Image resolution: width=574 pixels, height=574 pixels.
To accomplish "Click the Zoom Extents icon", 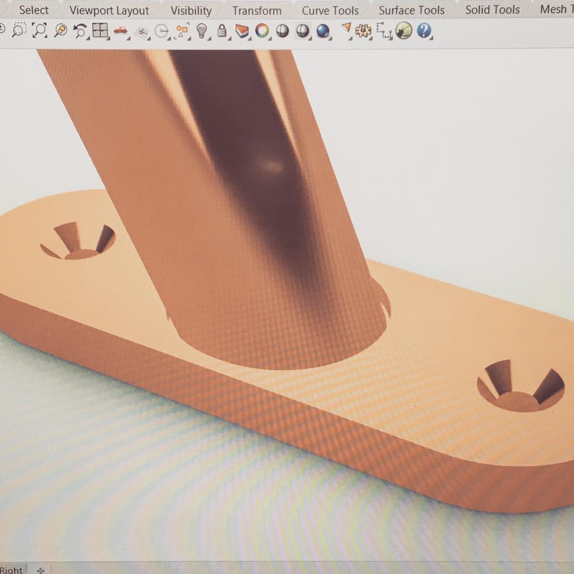I will coord(39,31).
